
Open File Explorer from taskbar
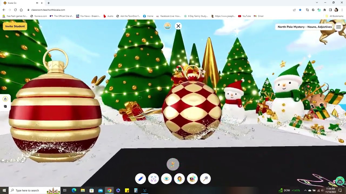(x=83, y=190)
